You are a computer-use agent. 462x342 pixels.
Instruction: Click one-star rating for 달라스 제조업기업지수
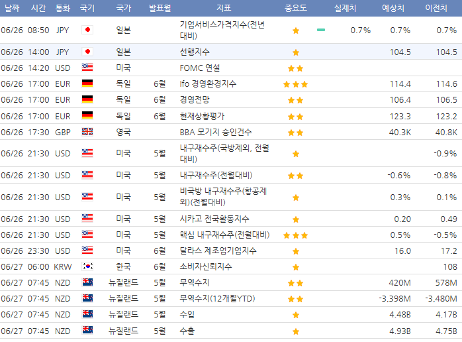click(x=296, y=251)
